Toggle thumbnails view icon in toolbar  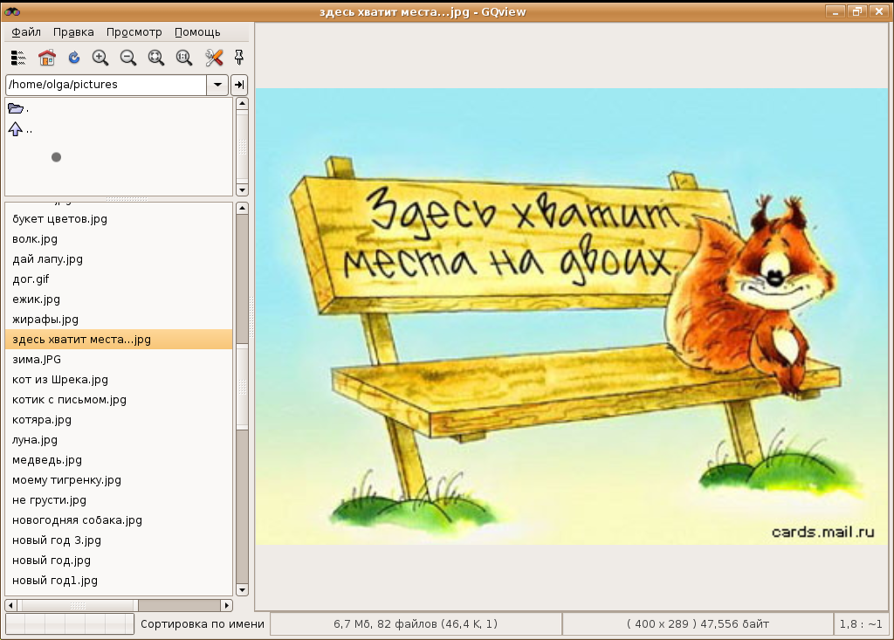click(x=18, y=58)
